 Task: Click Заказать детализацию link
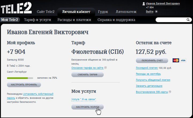(149, 86)
